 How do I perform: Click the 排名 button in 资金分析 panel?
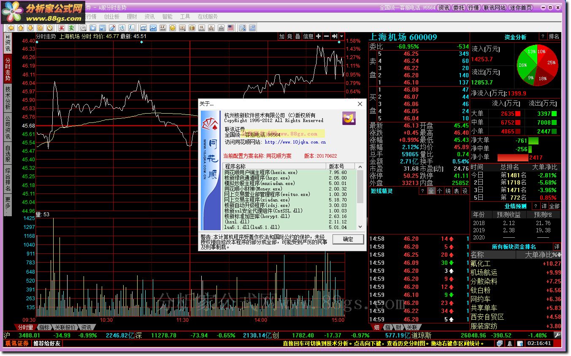pyautogui.click(x=554, y=37)
